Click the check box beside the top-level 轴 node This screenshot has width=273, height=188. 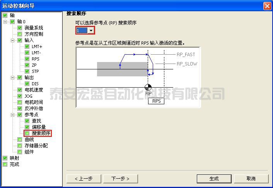pos(5,16)
